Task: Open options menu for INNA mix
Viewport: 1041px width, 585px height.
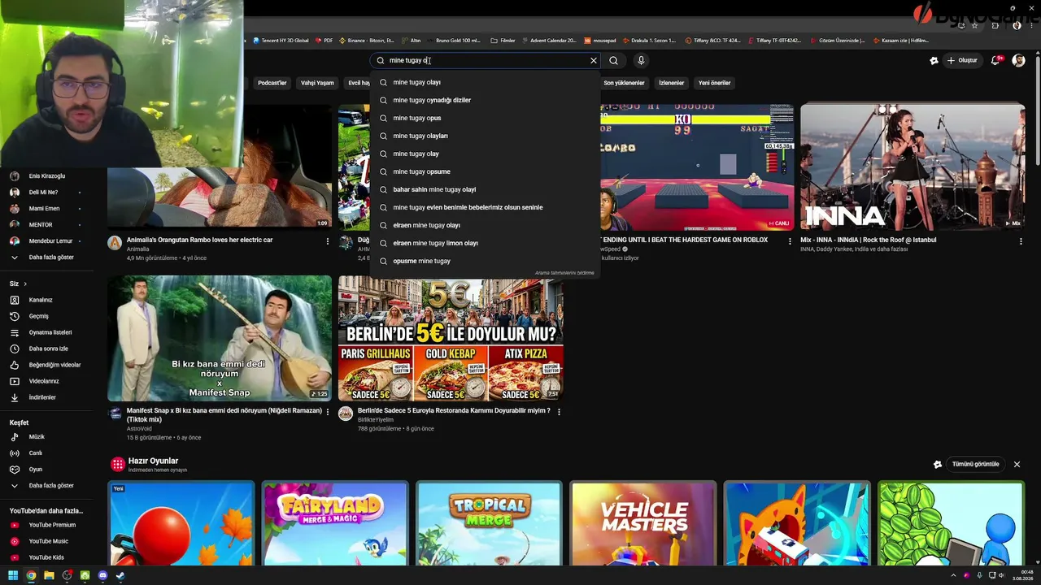Action: pyautogui.click(x=1021, y=241)
